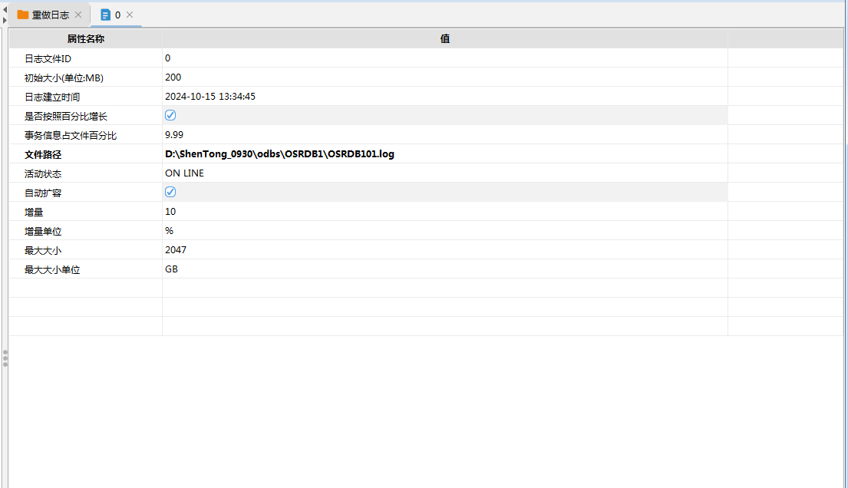Select the 0 log file tab
The height and width of the screenshot is (488, 848).
point(117,15)
